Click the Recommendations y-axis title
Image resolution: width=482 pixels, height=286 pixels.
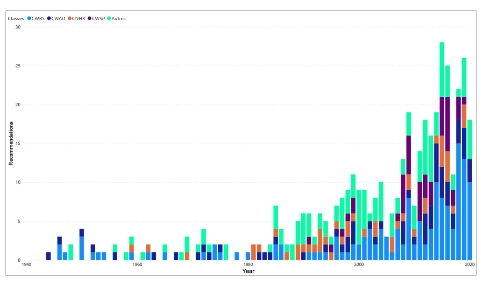point(11,143)
